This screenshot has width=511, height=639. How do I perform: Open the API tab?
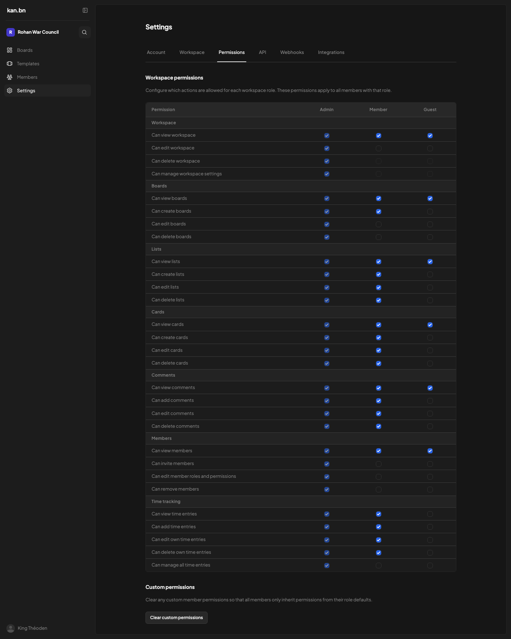pyautogui.click(x=263, y=52)
